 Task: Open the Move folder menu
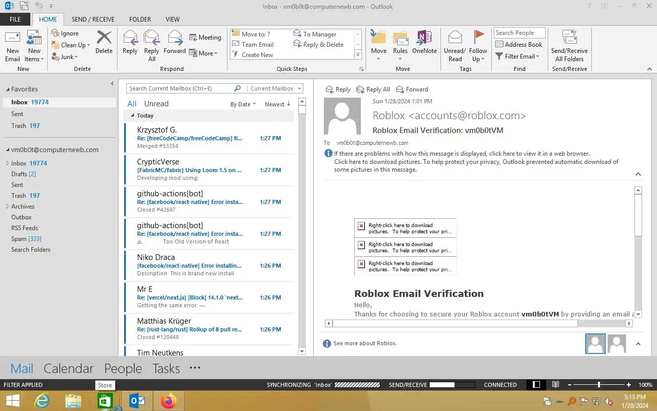coord(378,46)
